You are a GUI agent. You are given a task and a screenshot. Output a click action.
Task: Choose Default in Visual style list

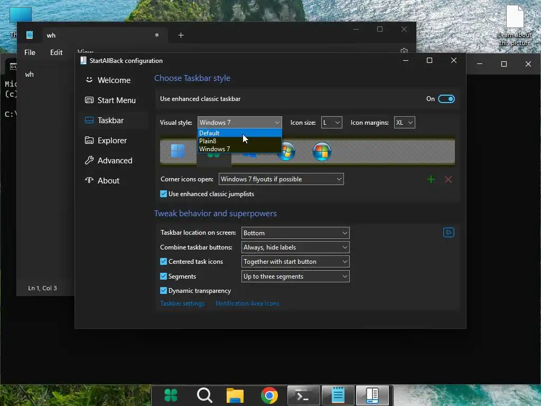239,133
